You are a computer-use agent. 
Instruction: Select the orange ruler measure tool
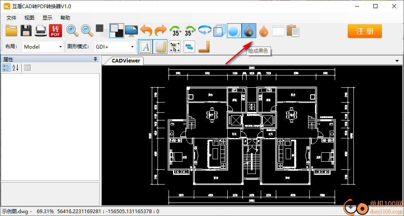(x=204, y=47)
